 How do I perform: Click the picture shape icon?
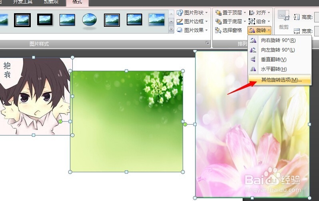[x=179, y=13]
